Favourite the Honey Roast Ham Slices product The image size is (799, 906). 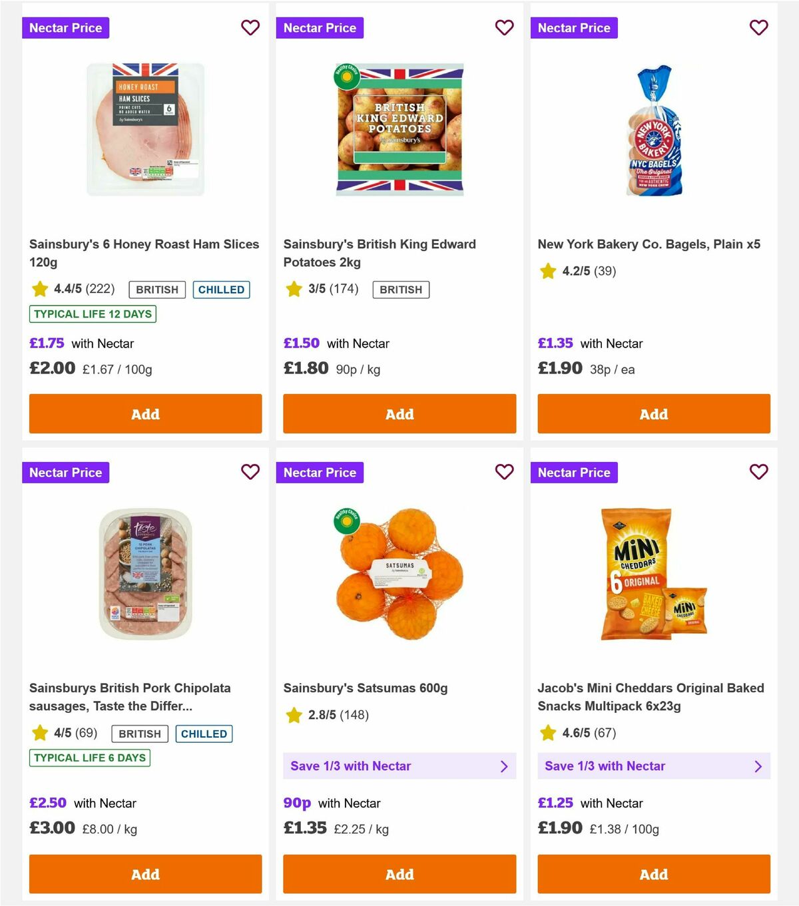coord(250,28)
